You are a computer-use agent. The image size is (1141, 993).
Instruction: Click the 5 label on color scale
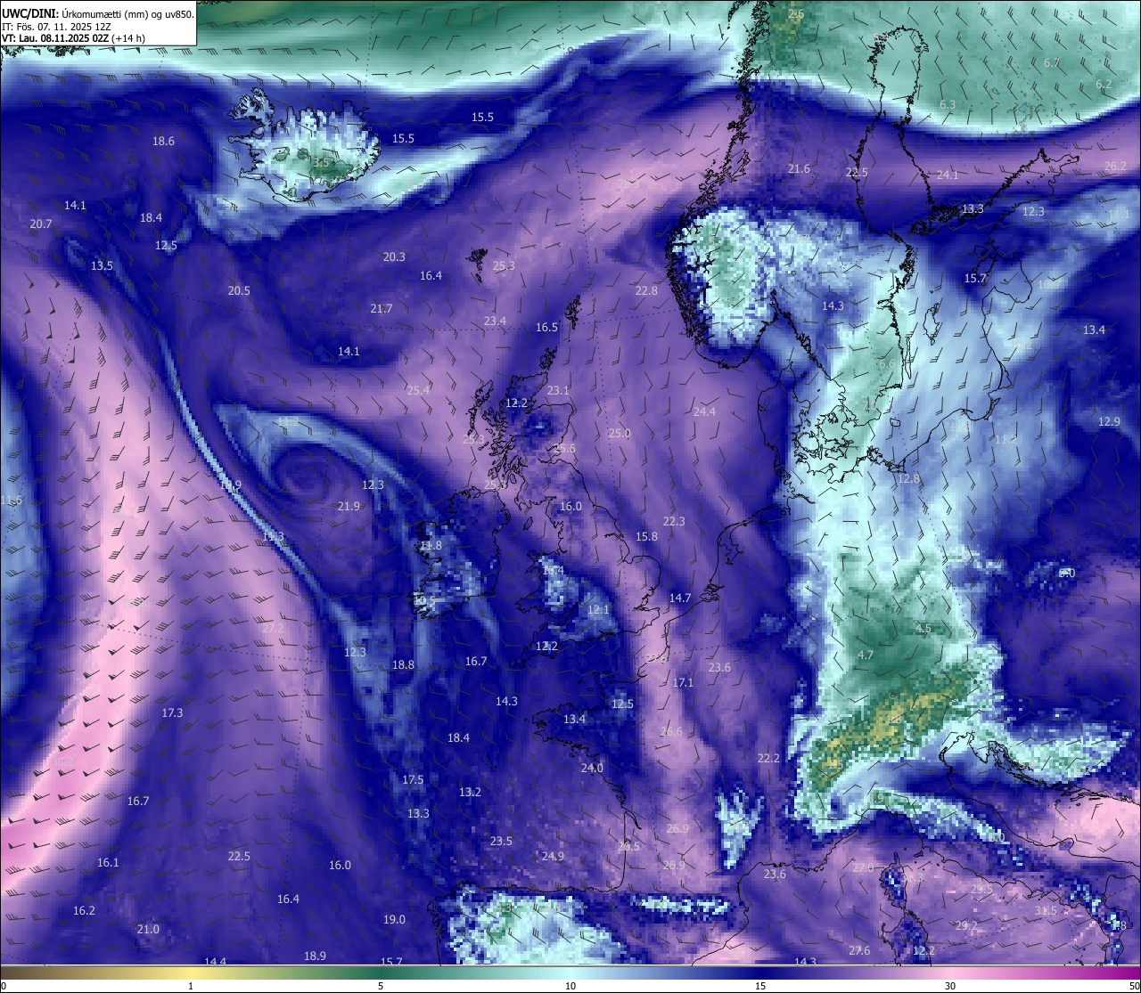pyautogui.click(x=381, y=985)
